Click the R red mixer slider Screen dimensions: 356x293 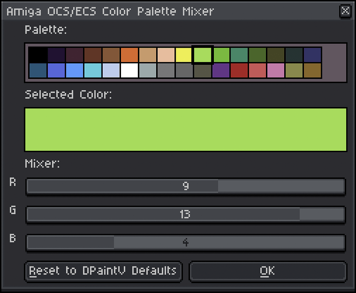185,186
